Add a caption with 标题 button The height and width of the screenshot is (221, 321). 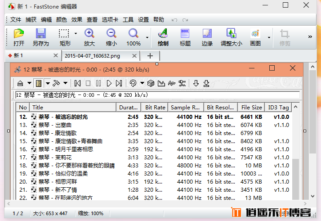point(185,37)
